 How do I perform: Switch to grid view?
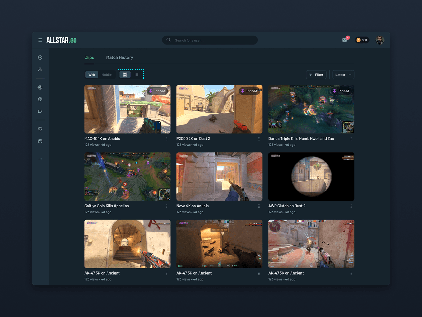(125, 75)
